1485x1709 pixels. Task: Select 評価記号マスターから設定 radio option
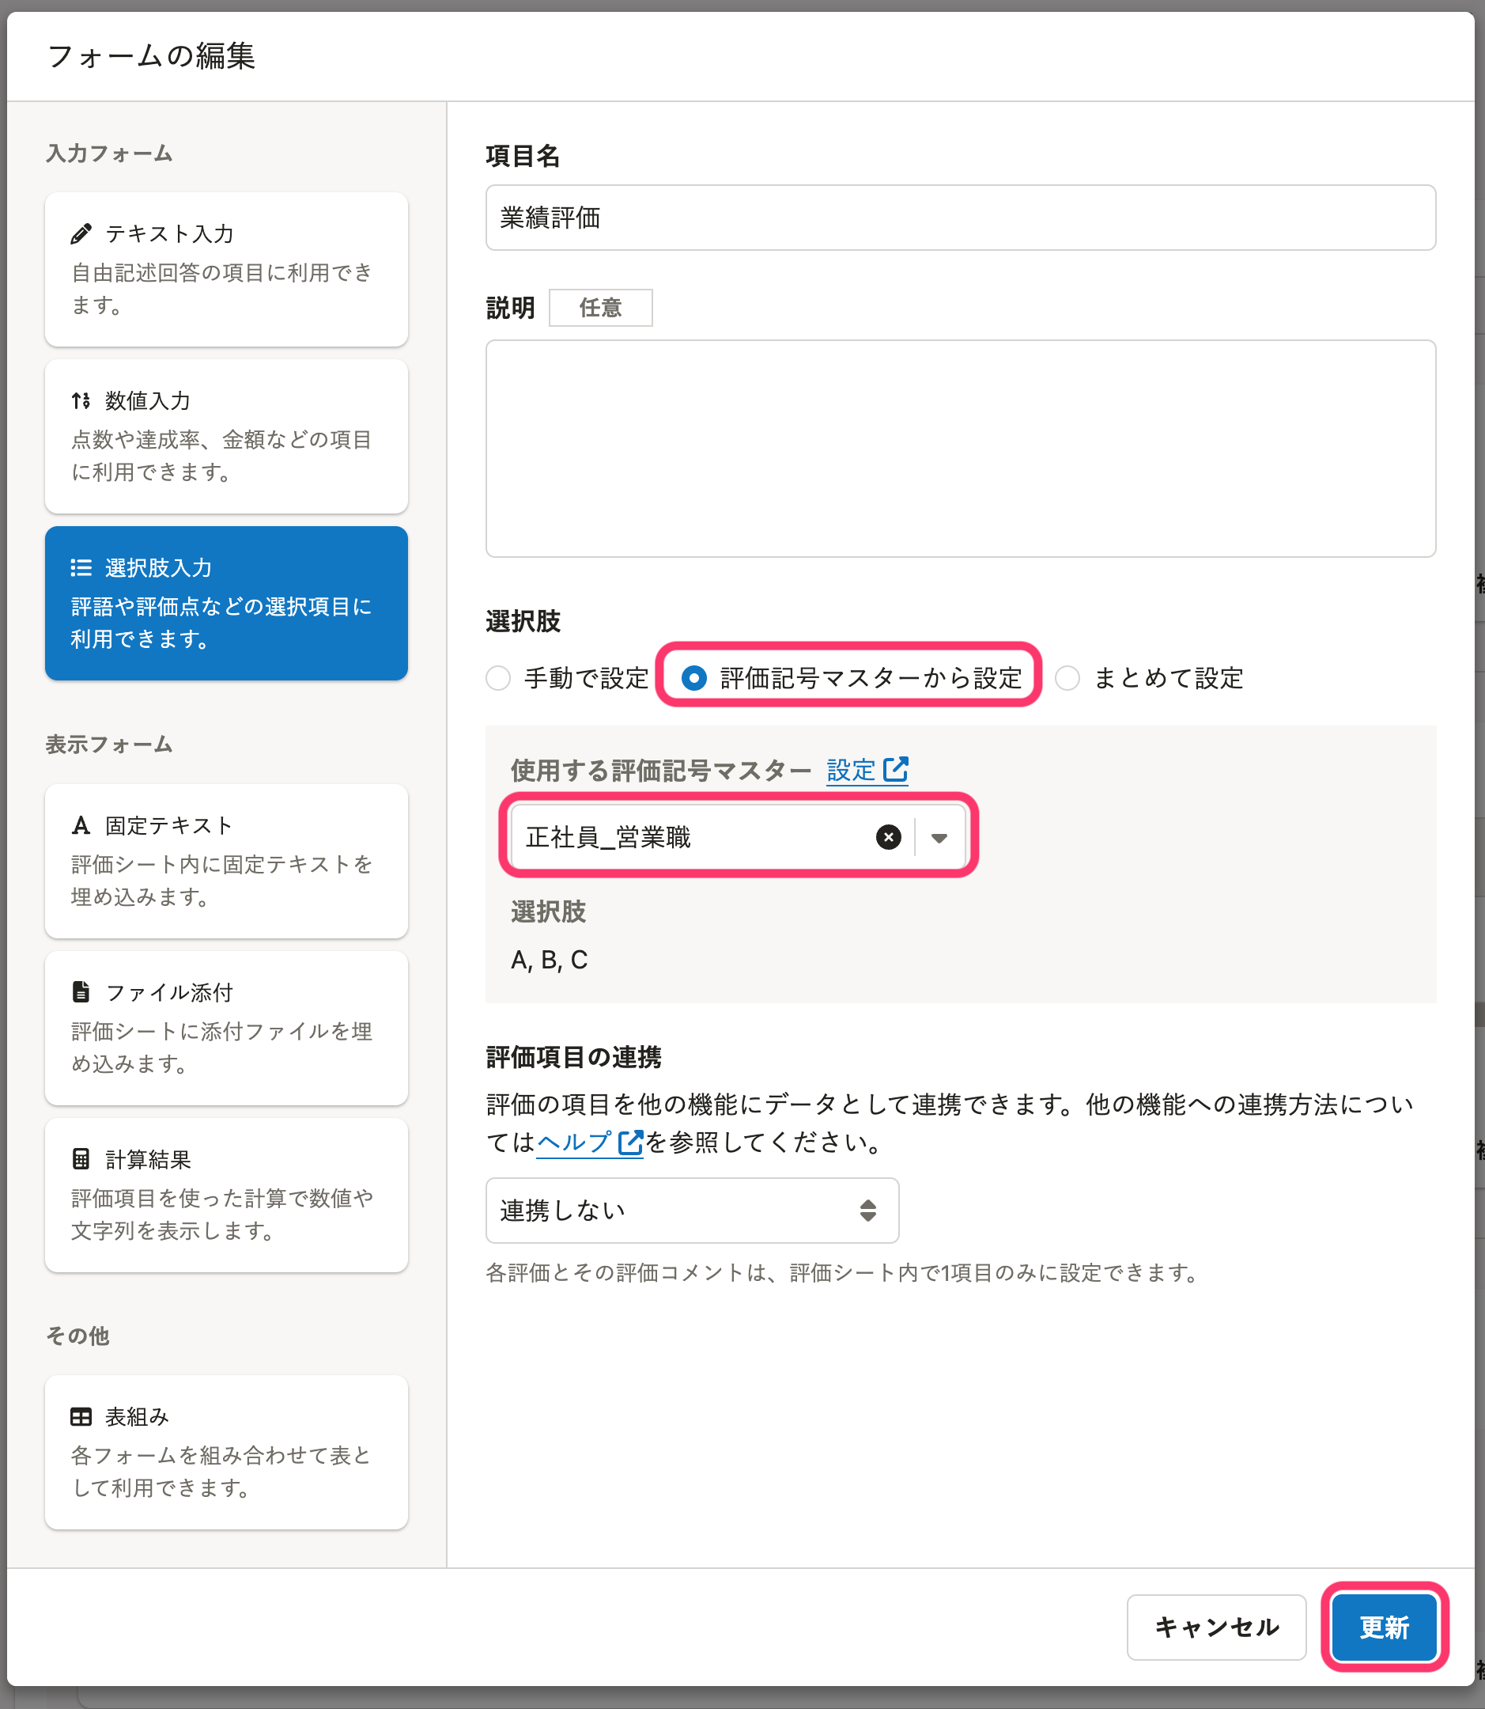(x=693, y=678)
